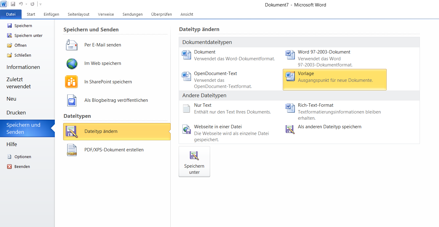The height and width of the screenshot is (227, 439).
Task: Select Informationen in the left sidebar
Action: 23,67
